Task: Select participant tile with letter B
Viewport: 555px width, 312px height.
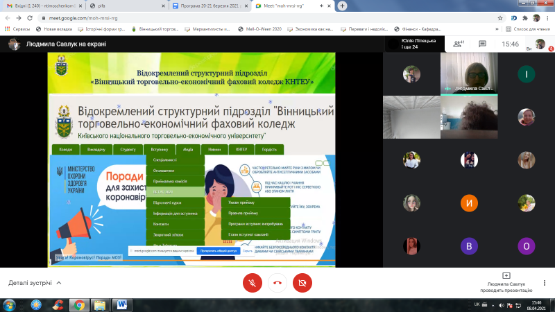Action: pyautogui.click(x=469, y=246)
